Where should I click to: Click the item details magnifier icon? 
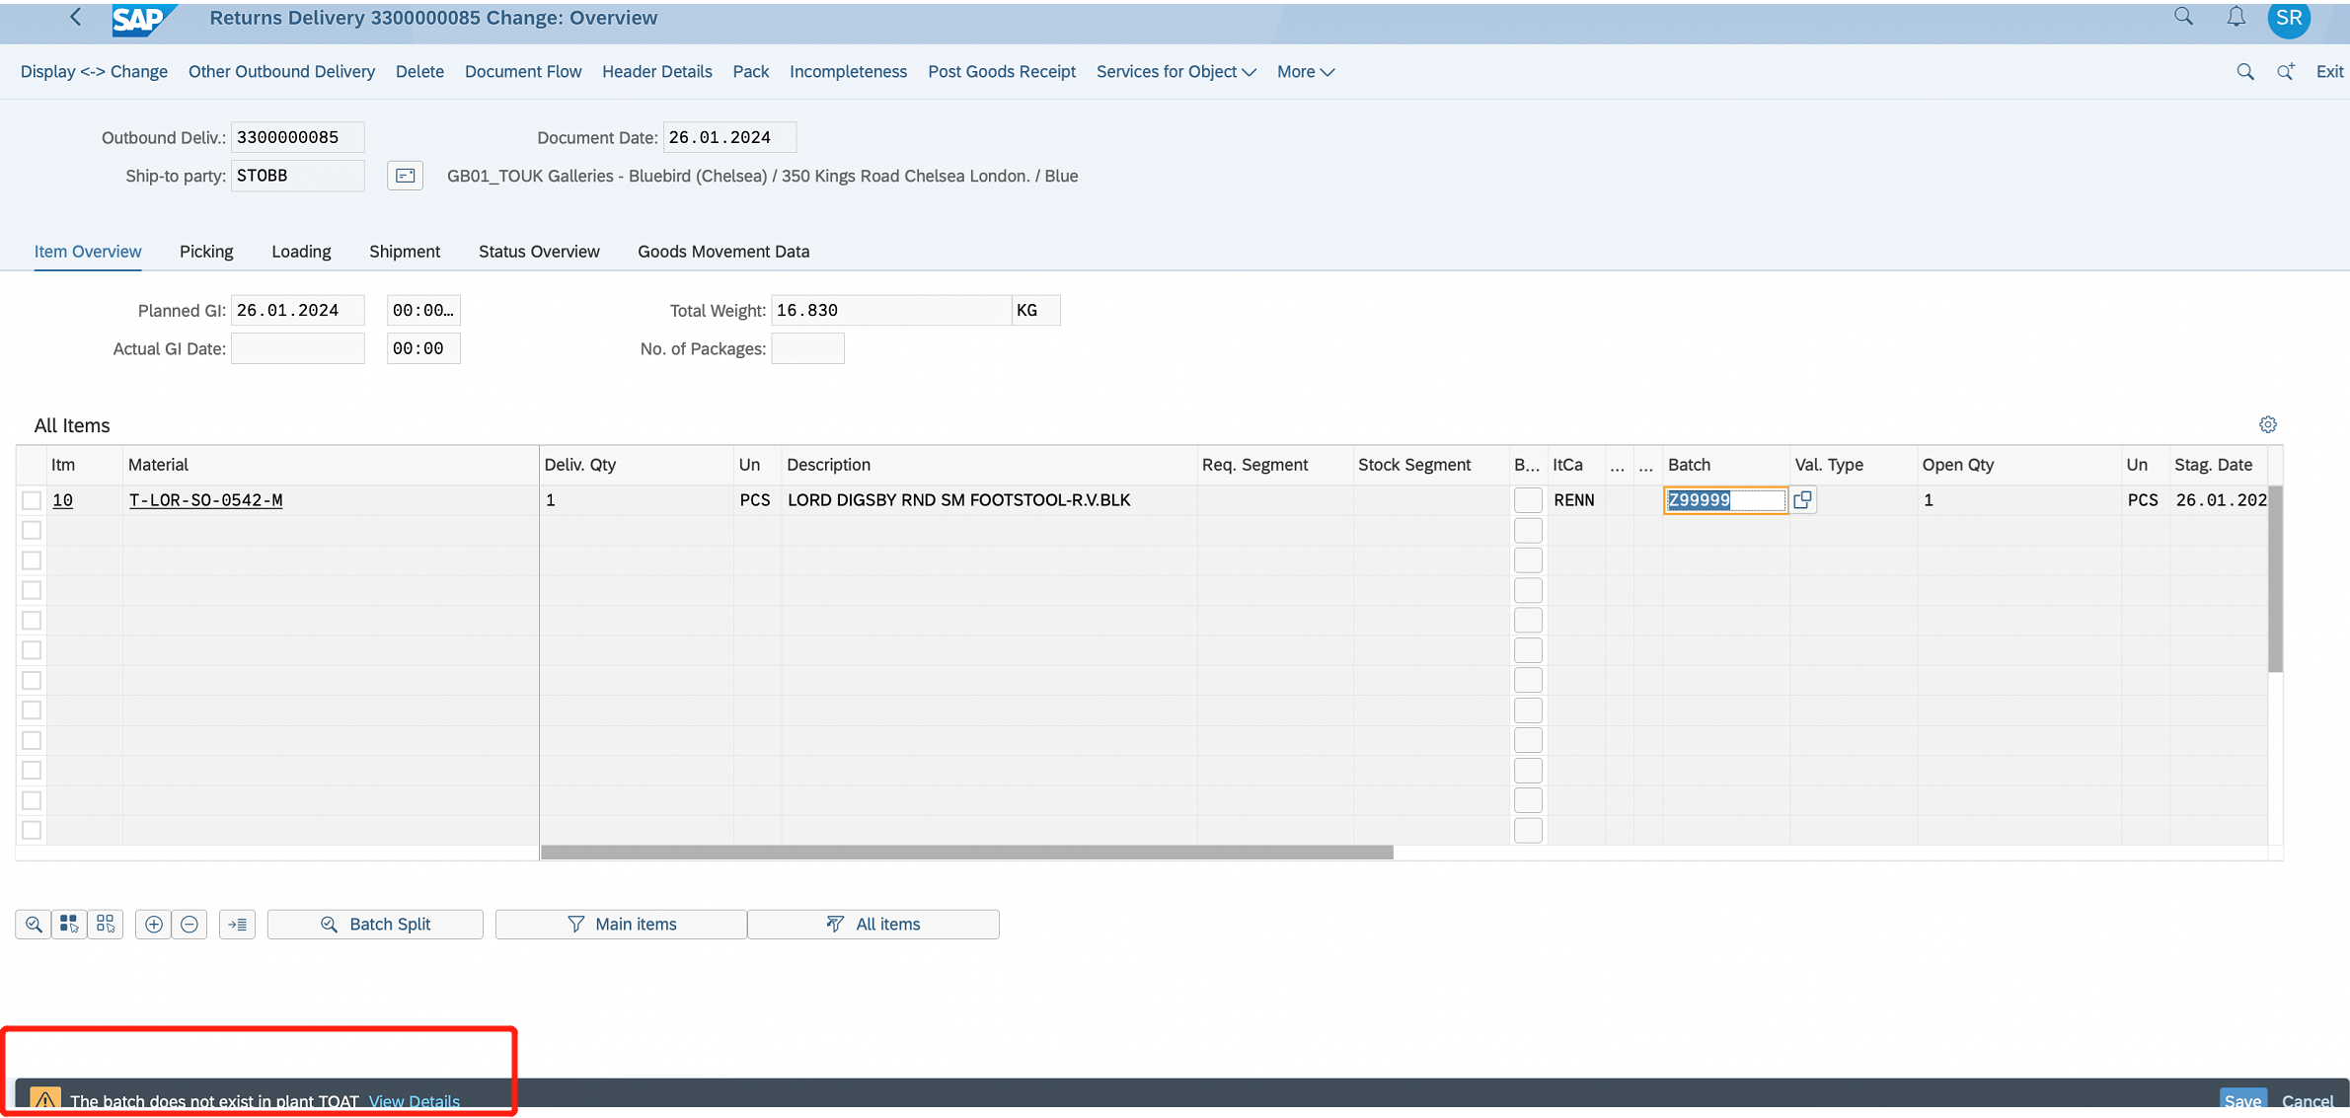[34, 925]
